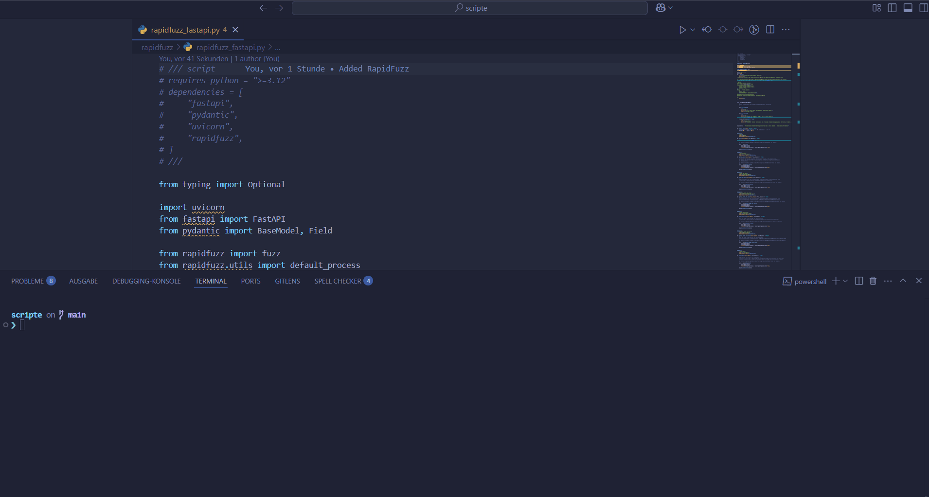929x497 pixels.
Task: Open the Copilot chat icon in title bar
Action: coord(660,8)
